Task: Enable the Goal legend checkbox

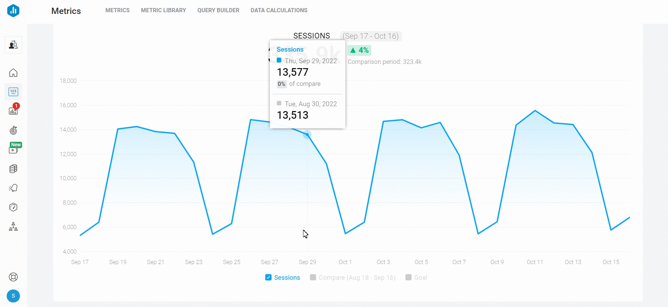Action: pos(408,277)
